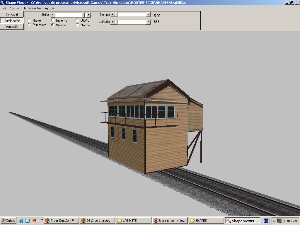Open the Herramientas menu
300x225 pixels.
click(32, 8)
